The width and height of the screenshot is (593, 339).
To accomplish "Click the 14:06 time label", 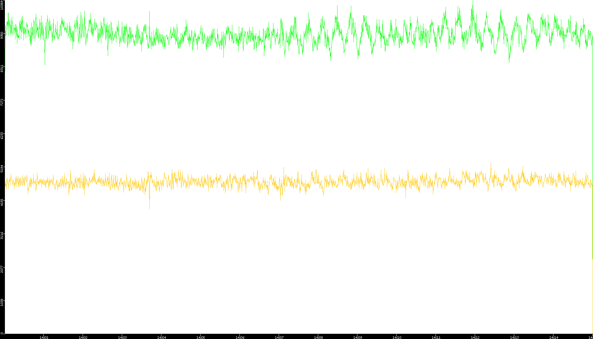I will pyautogui.click(x=240, y=337).
